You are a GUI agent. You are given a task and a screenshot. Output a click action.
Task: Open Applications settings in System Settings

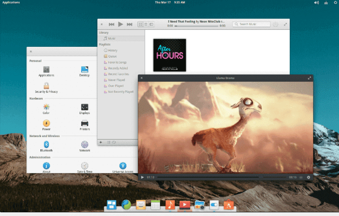(46, 72)
